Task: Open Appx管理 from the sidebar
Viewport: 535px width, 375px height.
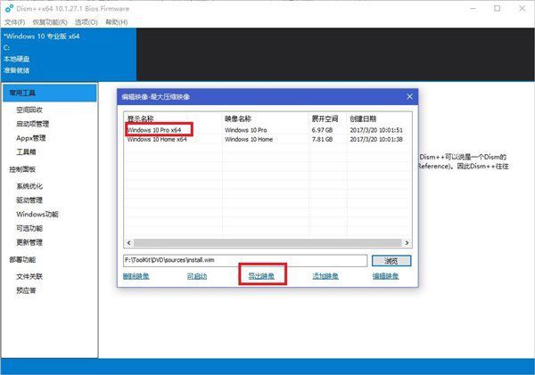Action: coord(31,138)
